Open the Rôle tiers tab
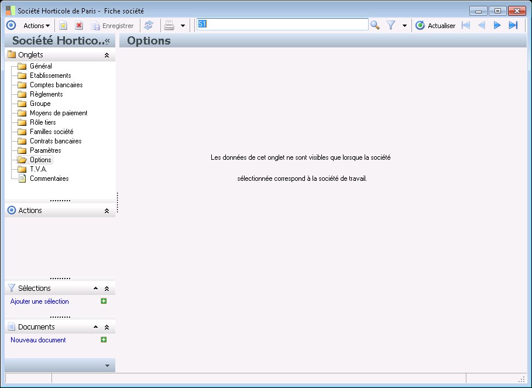532x388 pixels. pyautogui.click(x=43, y=122)
